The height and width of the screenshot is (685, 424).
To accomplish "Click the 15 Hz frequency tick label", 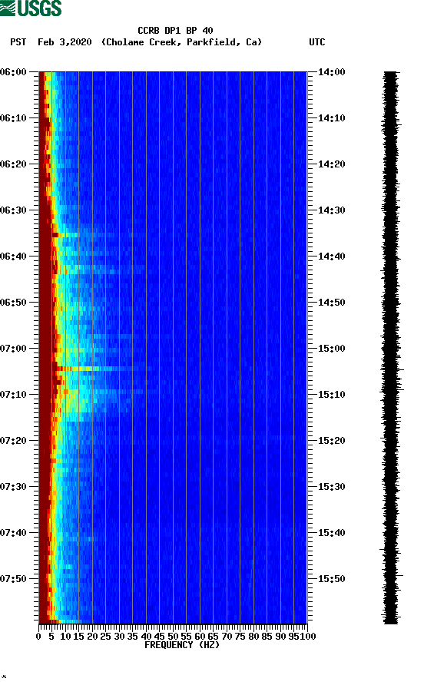I will coord(78,637).
